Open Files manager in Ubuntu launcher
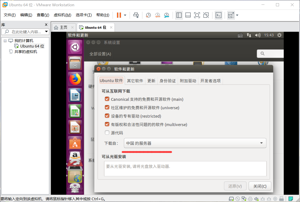 (x=75, y=63)
